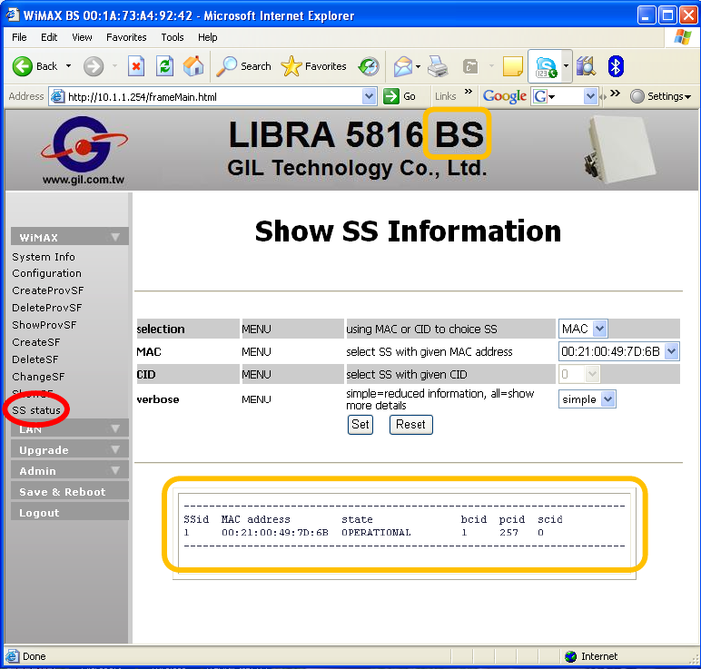Click the Bluetooth toolbar icon
701x669 pixels.
click(616, 66)
